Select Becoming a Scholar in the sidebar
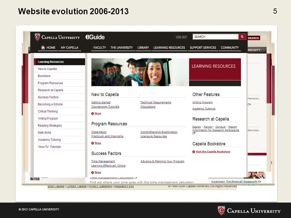 point(59,104)
